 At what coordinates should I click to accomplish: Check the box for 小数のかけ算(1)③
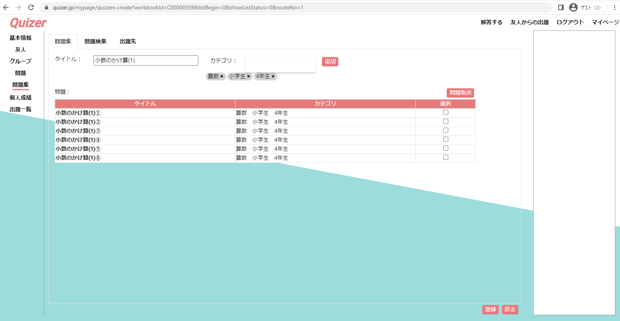[x=446, y=130]
